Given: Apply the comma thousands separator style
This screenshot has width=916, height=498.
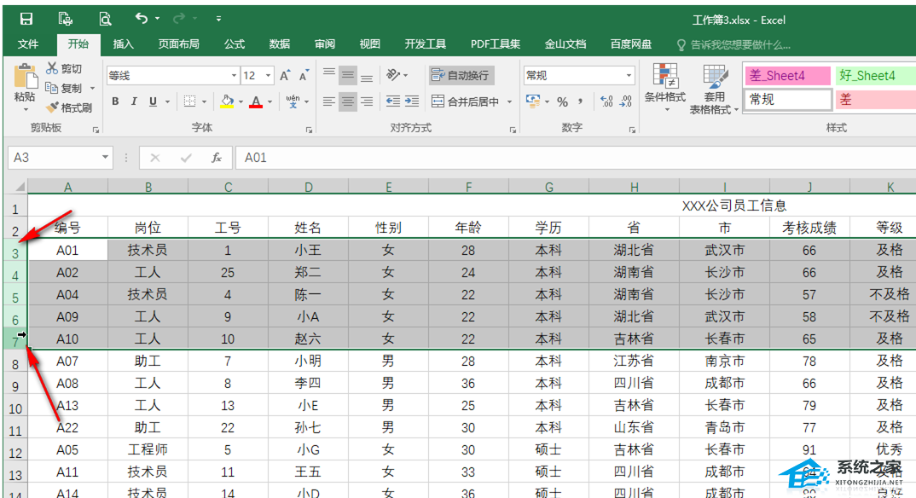Looking at the screenshot, I should coord(580,101).
